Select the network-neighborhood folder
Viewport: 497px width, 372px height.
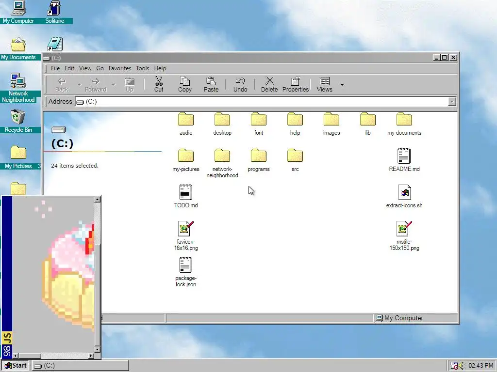click(222, 164)
